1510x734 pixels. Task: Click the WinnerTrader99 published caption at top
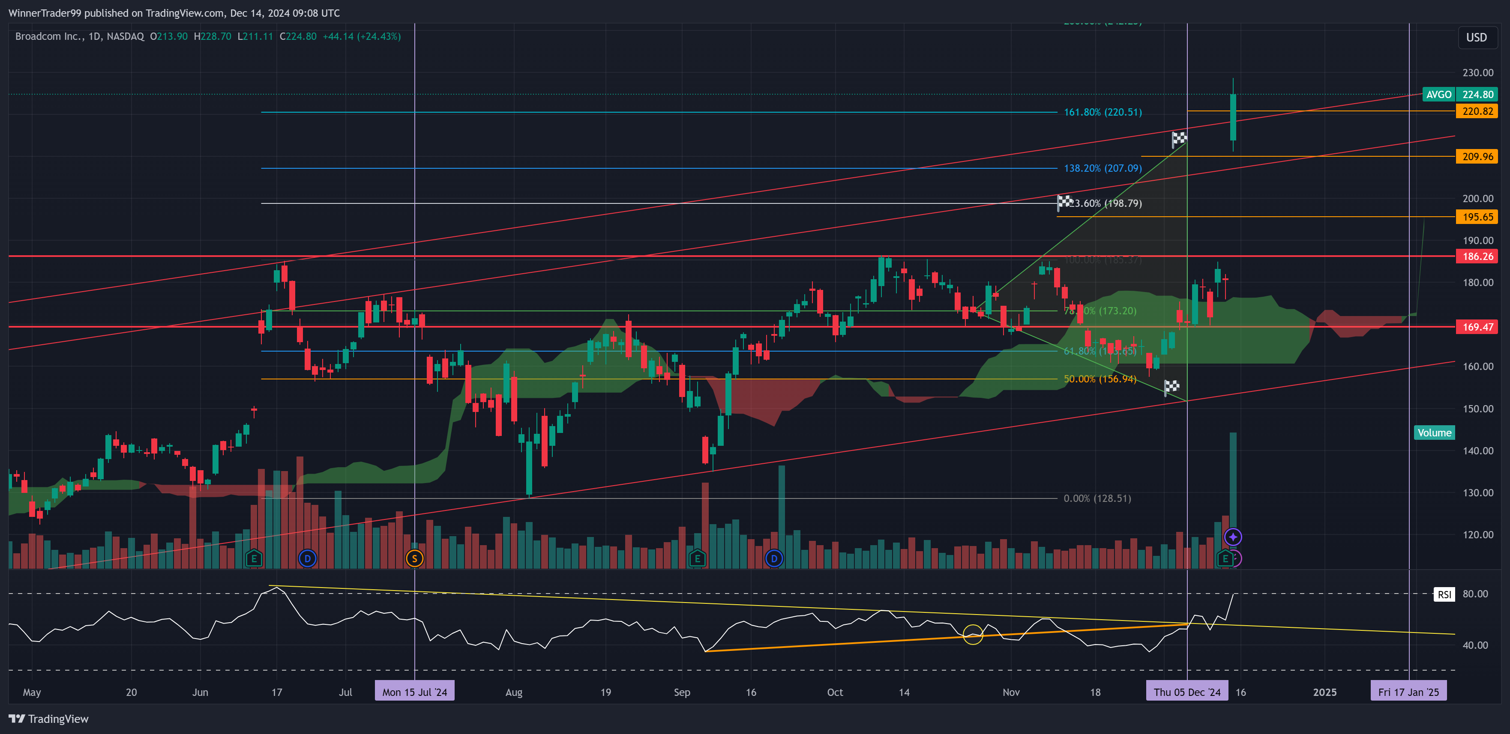point(174,13)
